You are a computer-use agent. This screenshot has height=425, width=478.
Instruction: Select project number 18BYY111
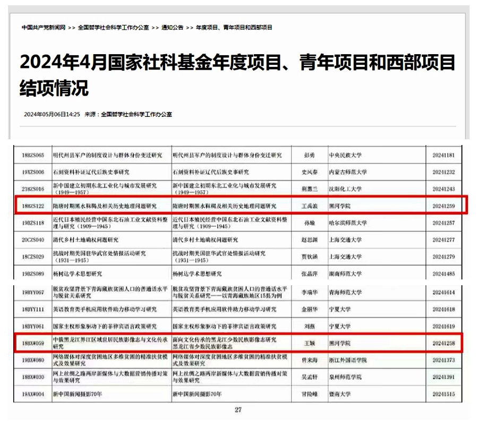coord(33,309)
